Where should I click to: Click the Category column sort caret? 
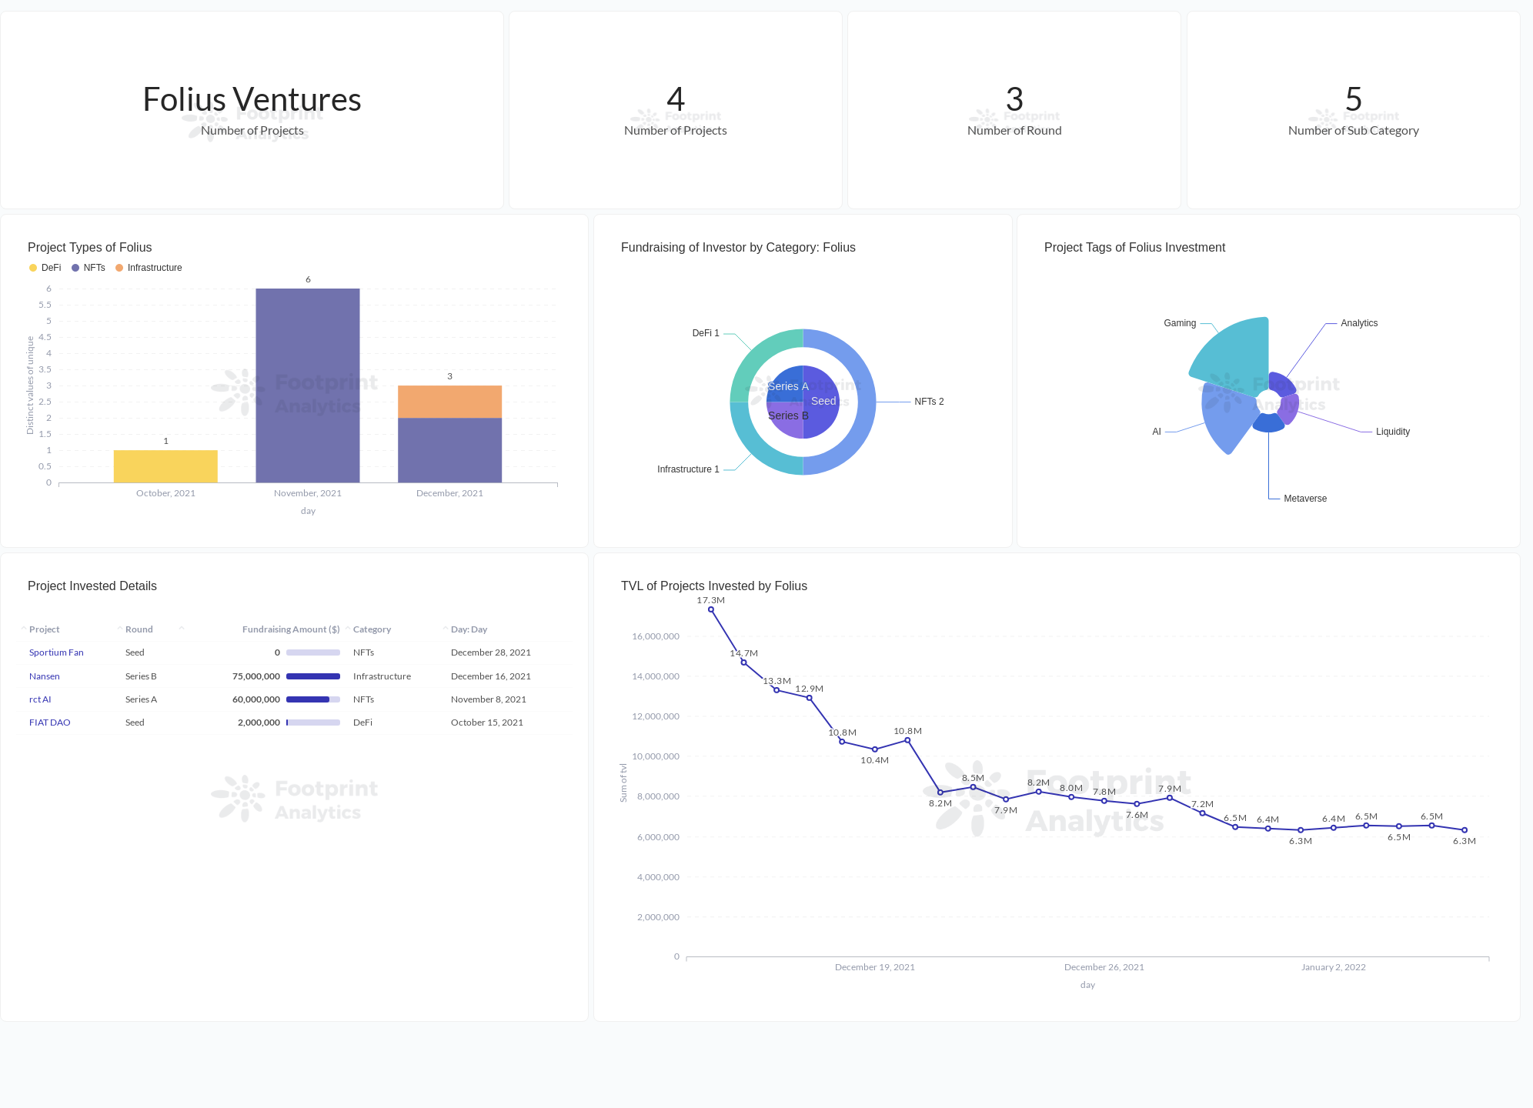click(x=347, y=628)
